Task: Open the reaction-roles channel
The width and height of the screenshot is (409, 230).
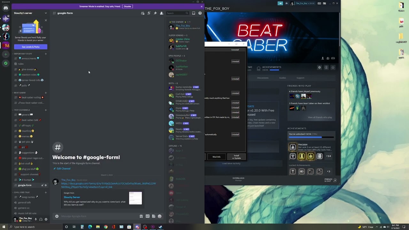Action: (30, 75)
